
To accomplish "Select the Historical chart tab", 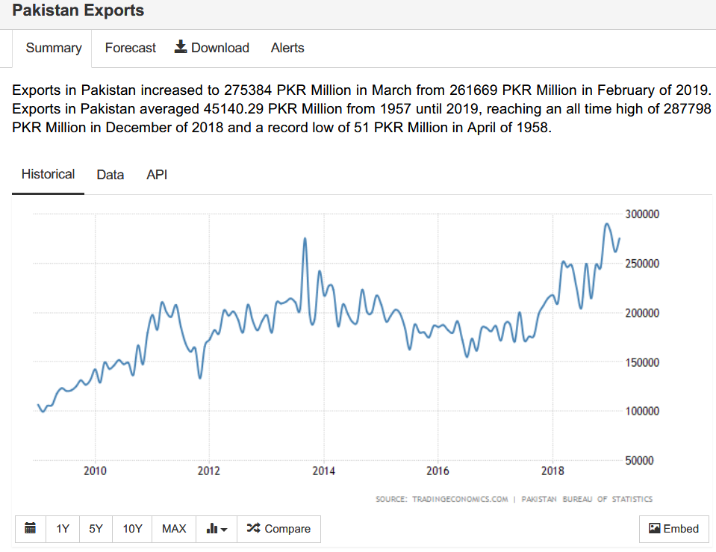I will [x=48, y=175].
